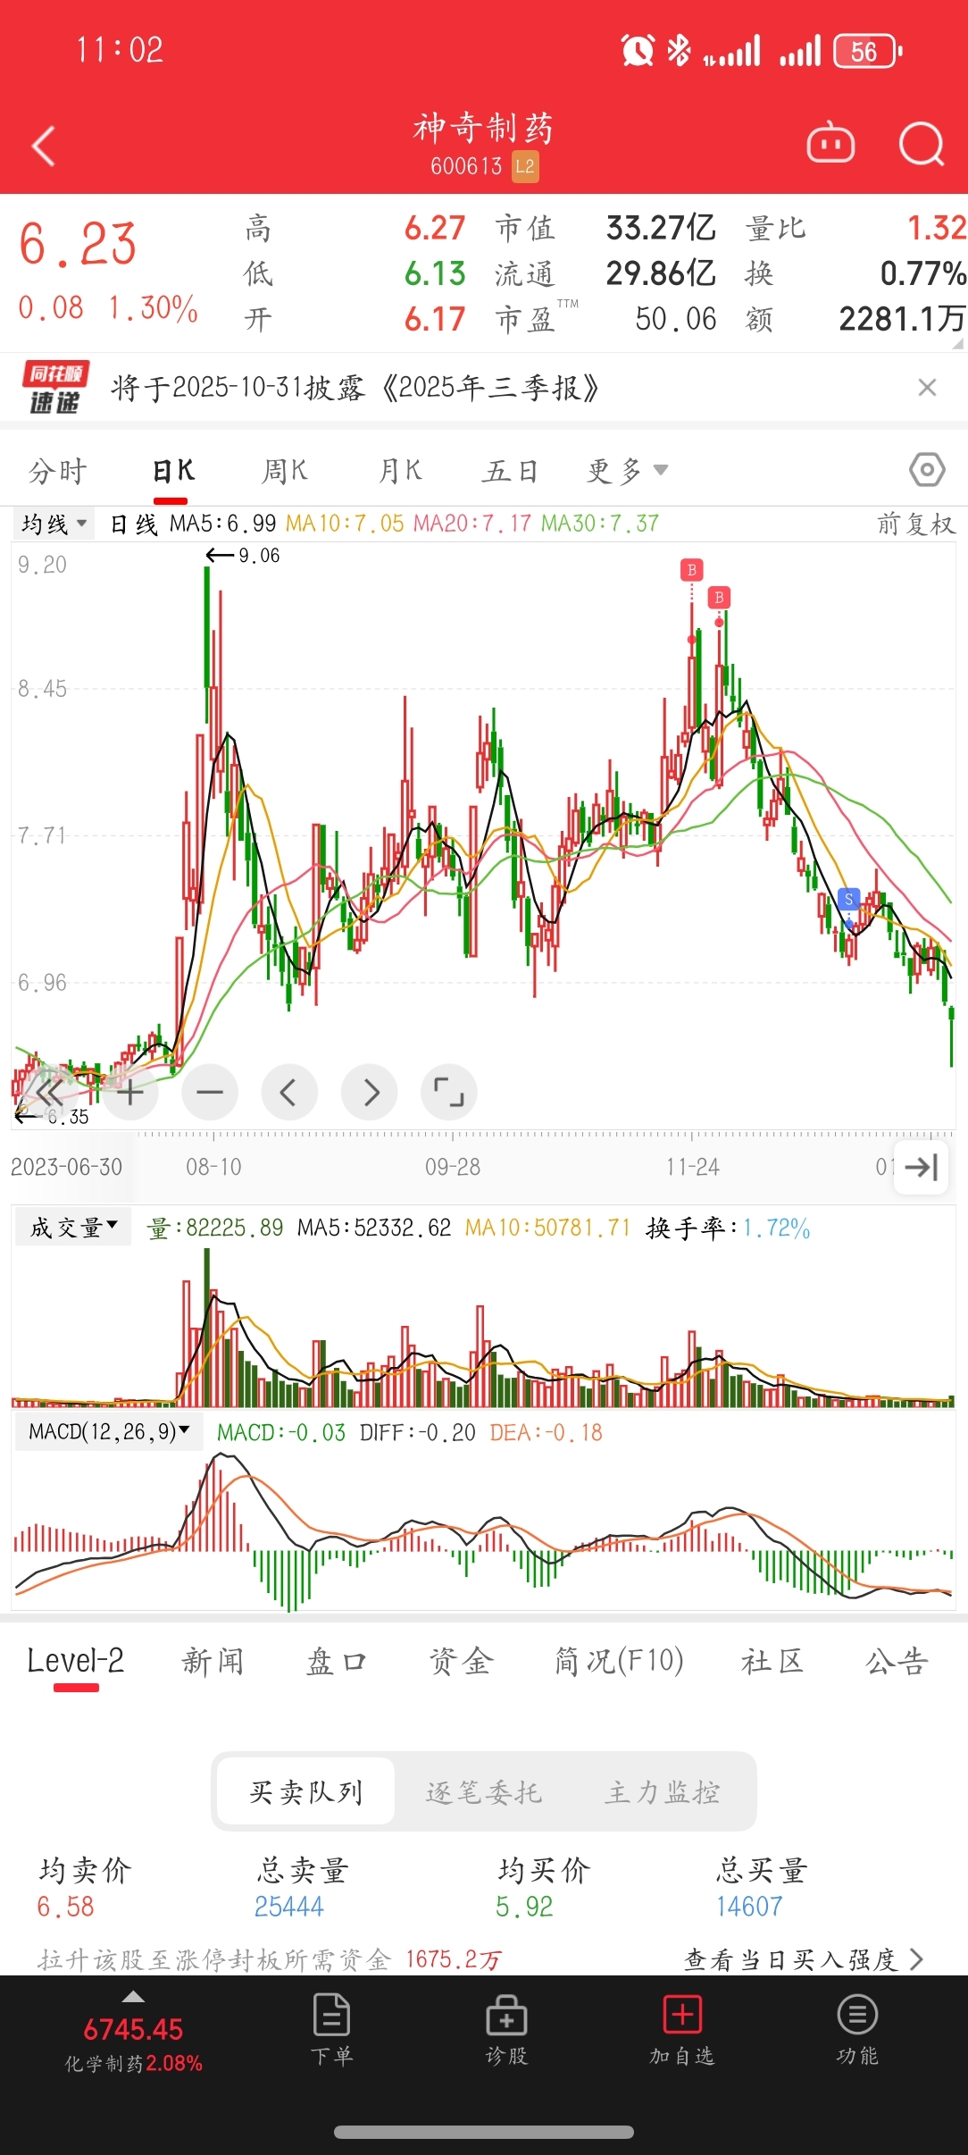Screen dimensions: 968x2155
Task: Tap 市值 33.27亿 value
Action: [x=661, y=228]
